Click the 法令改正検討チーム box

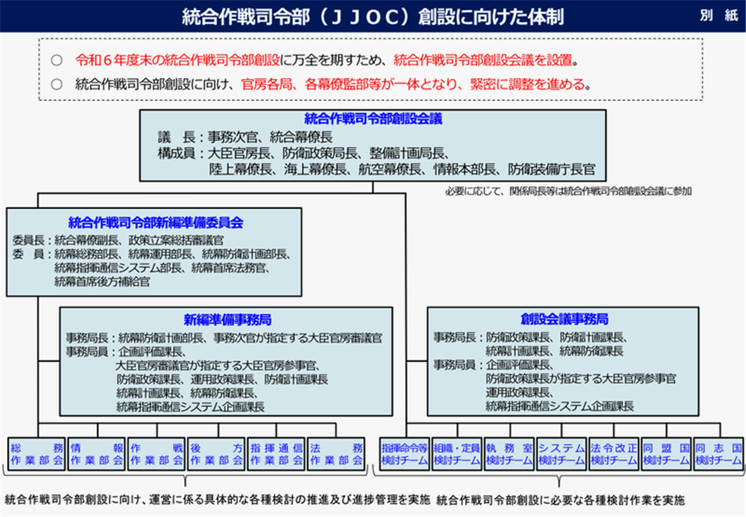click(x=614, y=454)
